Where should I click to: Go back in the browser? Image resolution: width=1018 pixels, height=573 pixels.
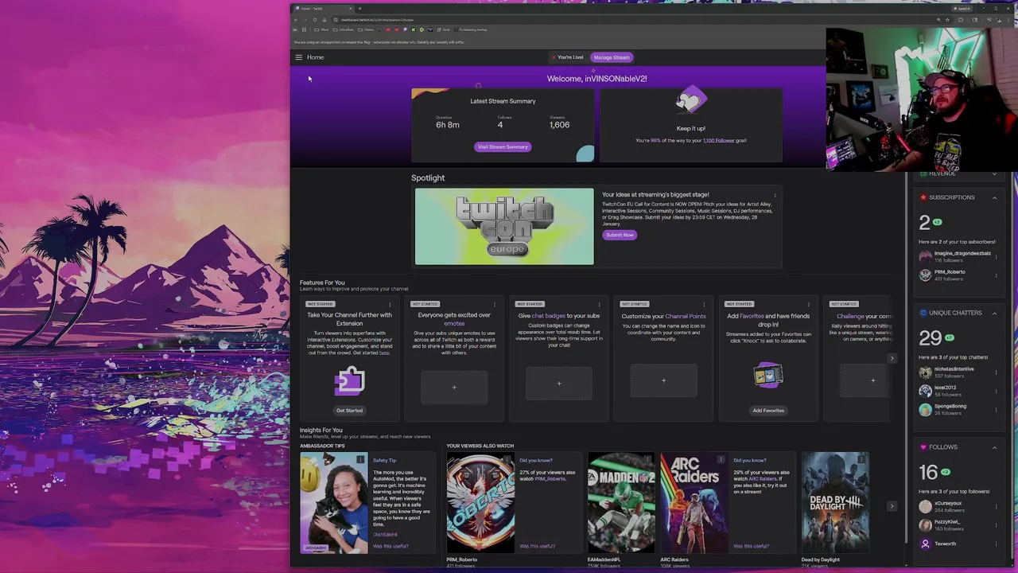click(x=296, y=20)
